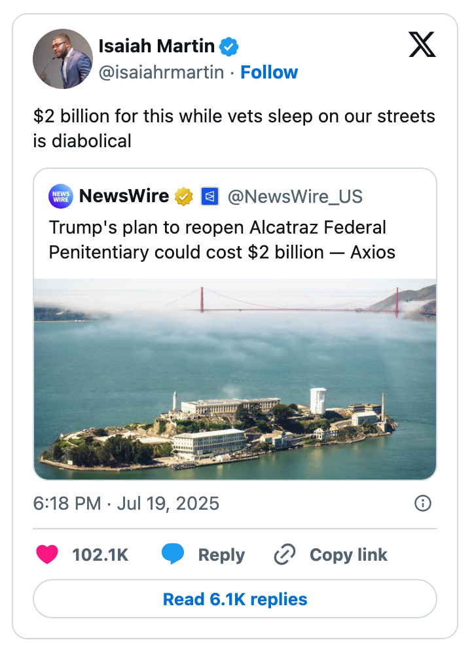Open the Isaiah Martin display name
Viewport: 474px width, 653px height.
click(x=156, y=46)
